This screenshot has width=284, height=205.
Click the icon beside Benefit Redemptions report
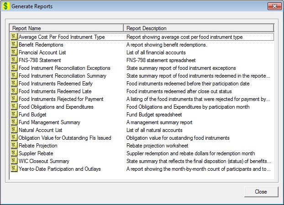14,45
